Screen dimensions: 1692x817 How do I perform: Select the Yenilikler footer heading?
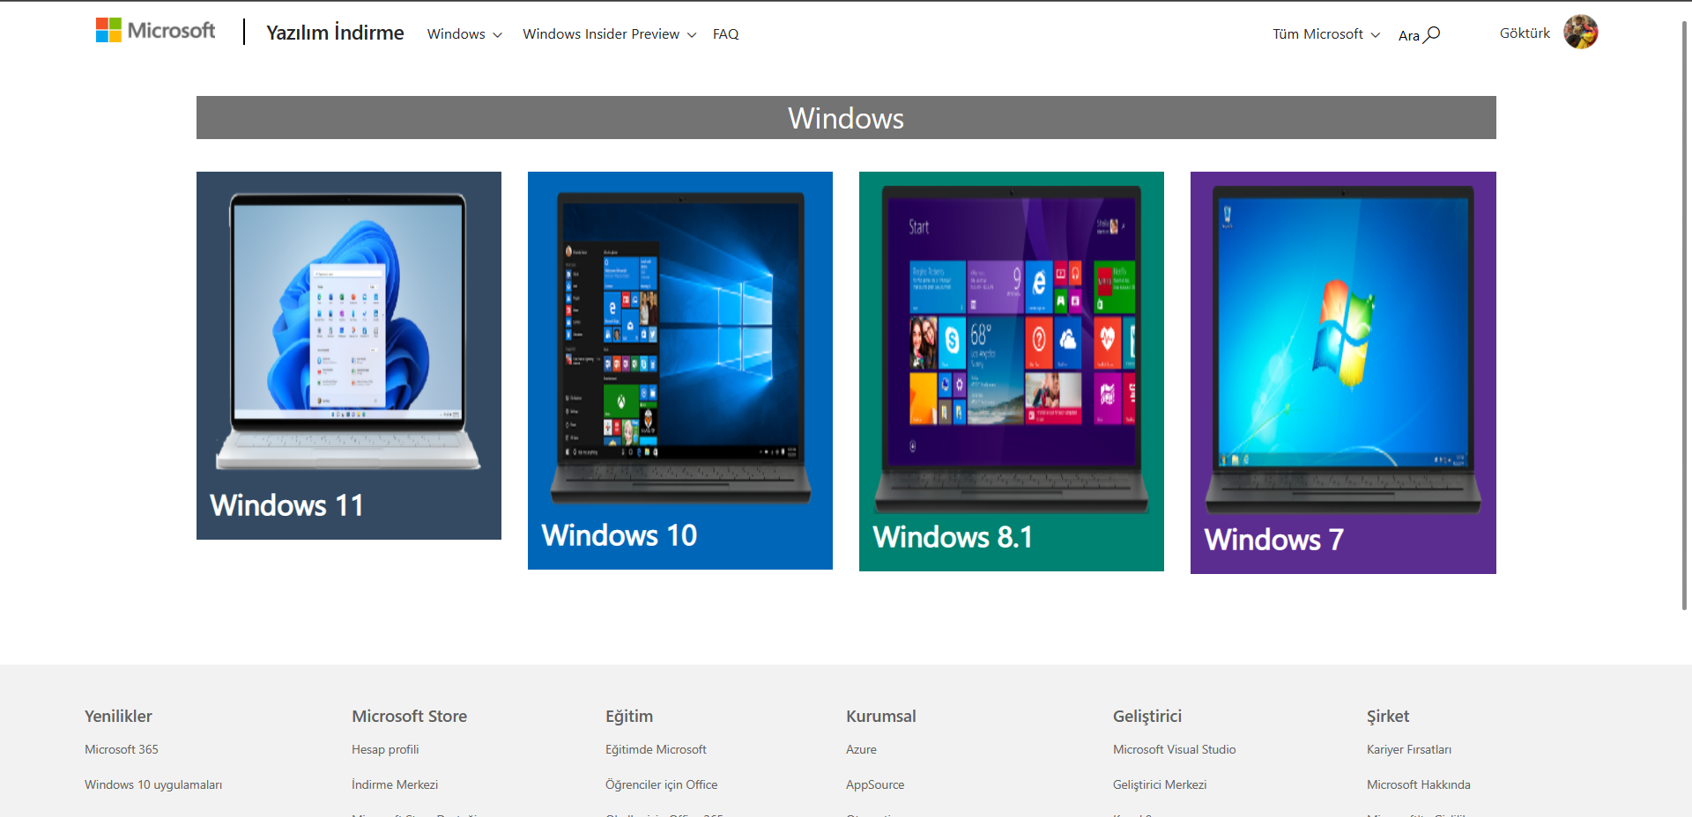(118, 716)
